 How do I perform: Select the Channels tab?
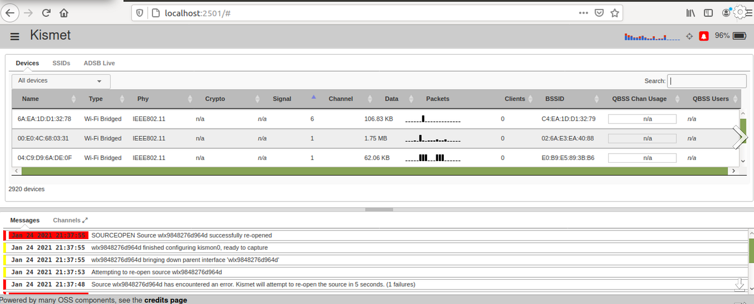tap(66, 220)
